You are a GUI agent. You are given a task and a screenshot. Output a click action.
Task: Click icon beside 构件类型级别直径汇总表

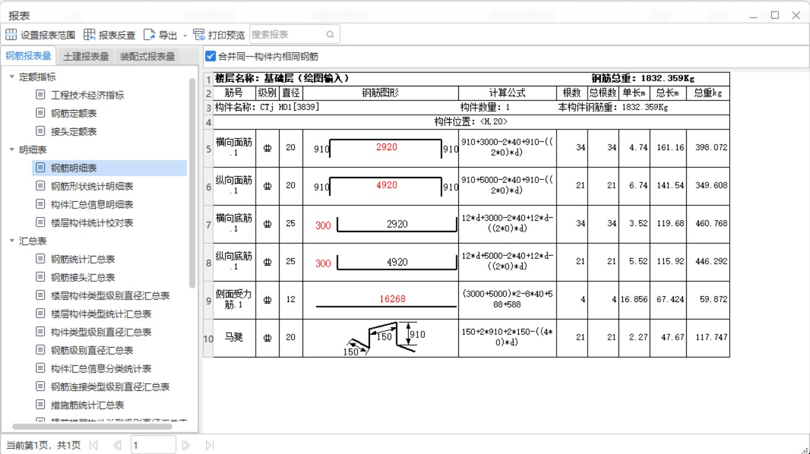point(40,332)
